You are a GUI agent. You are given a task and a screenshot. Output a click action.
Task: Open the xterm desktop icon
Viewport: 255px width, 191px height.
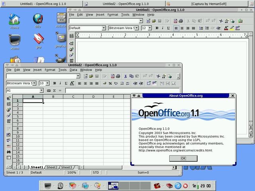[15, 42]
